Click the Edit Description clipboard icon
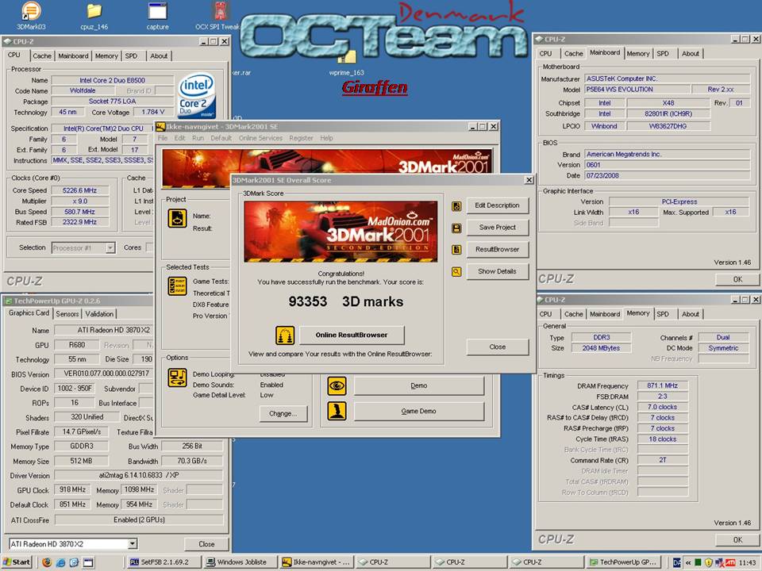Screen dimensions: 762x571 tap(456, 206)
